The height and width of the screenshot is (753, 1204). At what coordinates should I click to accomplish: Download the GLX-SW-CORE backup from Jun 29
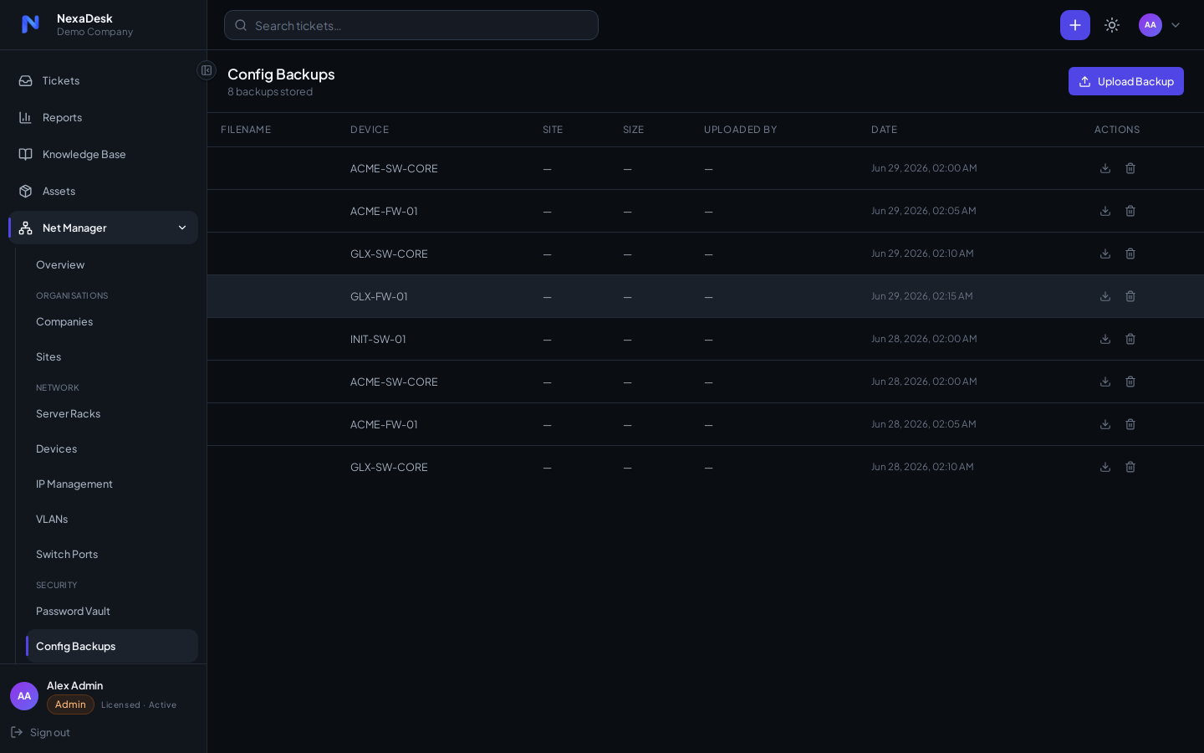pyautogui.click(x=1105, y=254)
